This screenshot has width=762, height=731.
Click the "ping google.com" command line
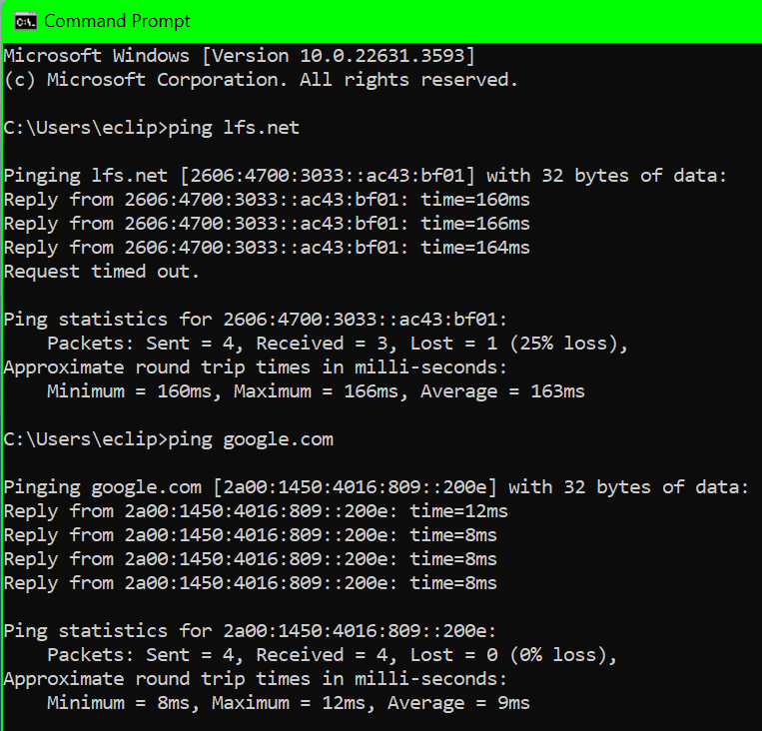(x=168, y=439)
